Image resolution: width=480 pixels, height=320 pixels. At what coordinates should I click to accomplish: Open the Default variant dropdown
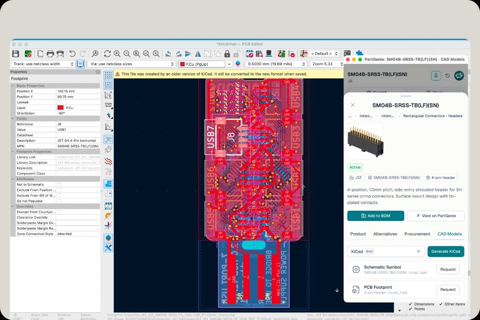pyautogui.click(x=324, y=53)
